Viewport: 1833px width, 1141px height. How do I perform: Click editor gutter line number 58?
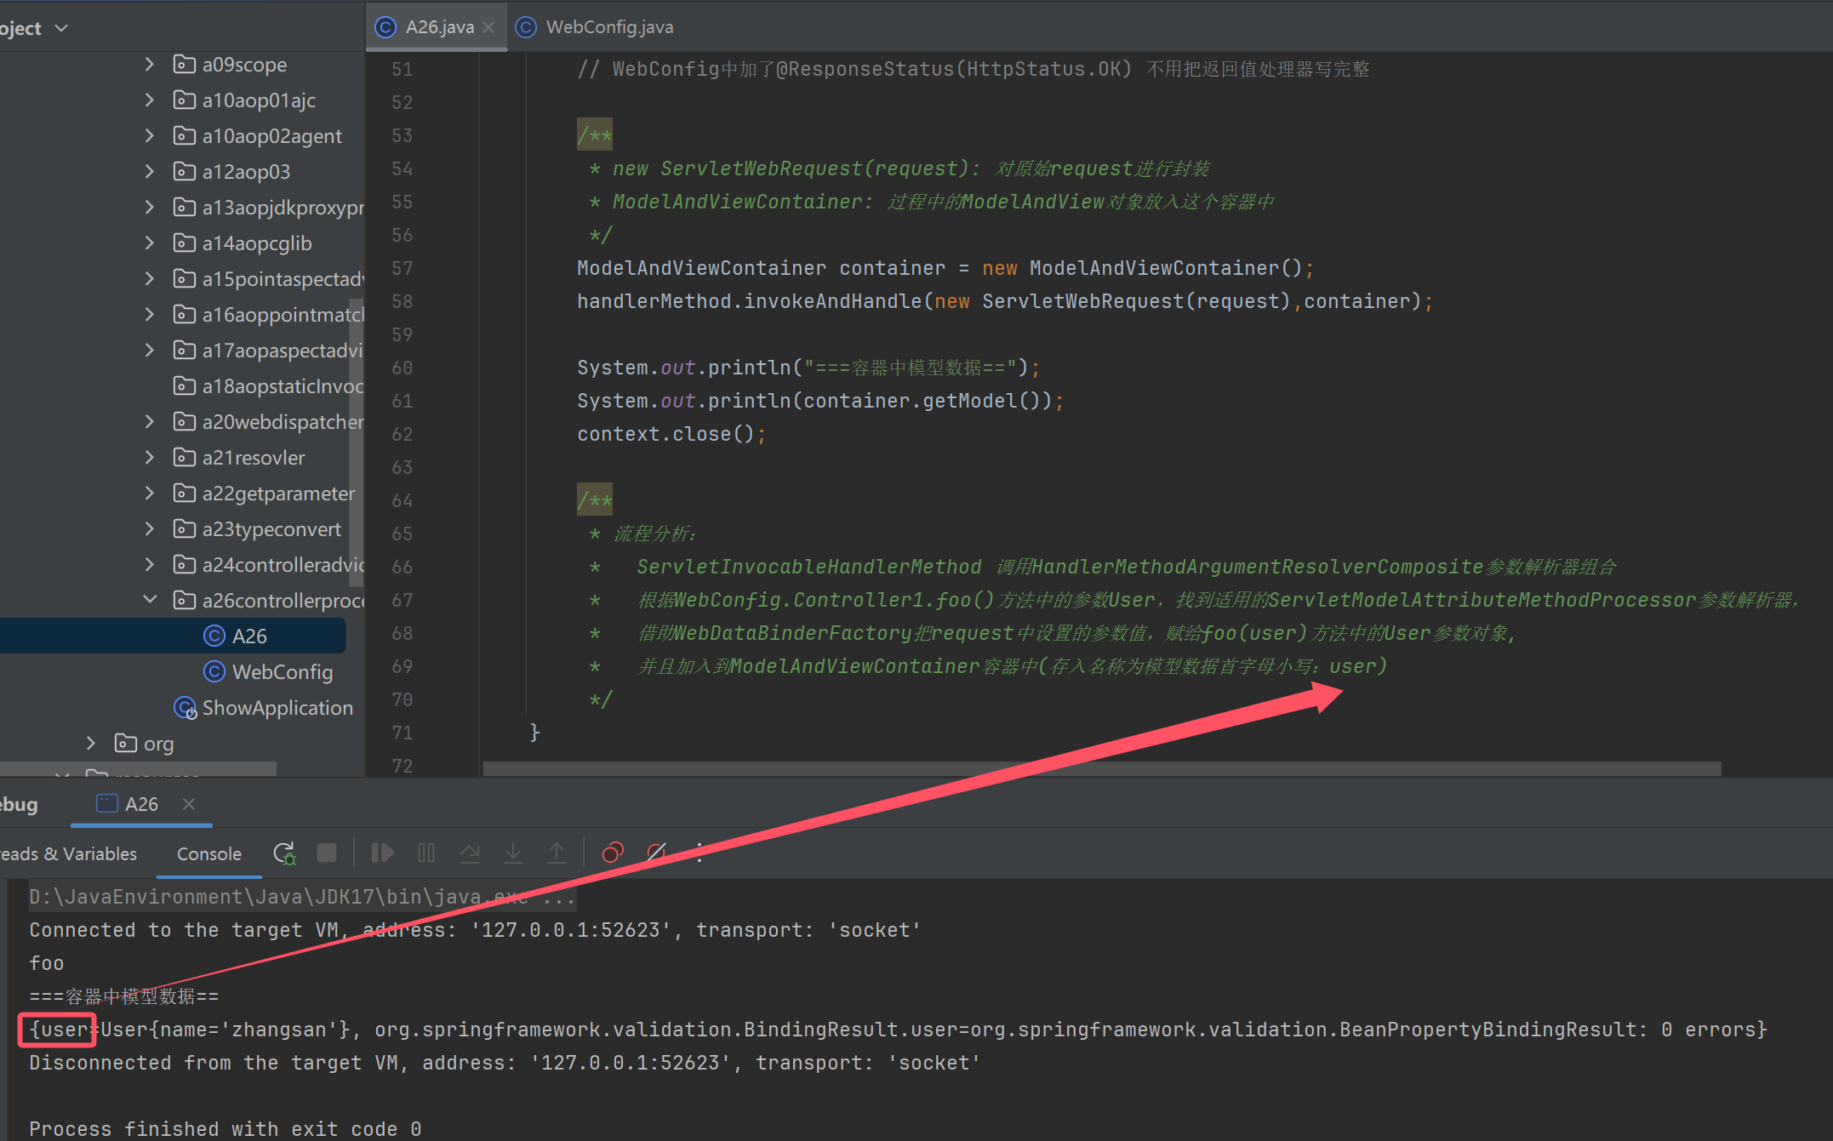point(402,301)
